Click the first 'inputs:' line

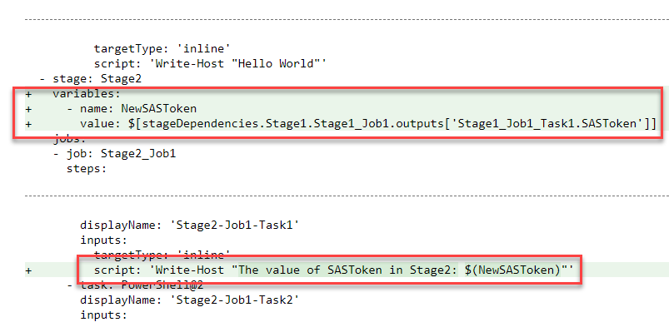[103, 240]
